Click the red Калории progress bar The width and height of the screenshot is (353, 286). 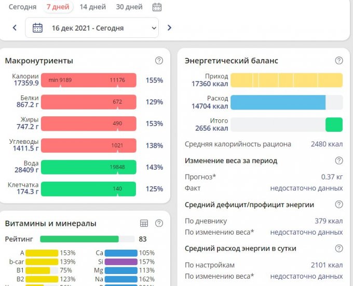[88, 80]
